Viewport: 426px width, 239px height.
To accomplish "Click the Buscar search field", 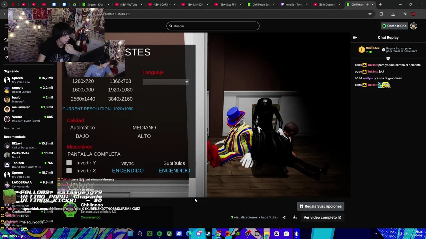I will [213, 26].
